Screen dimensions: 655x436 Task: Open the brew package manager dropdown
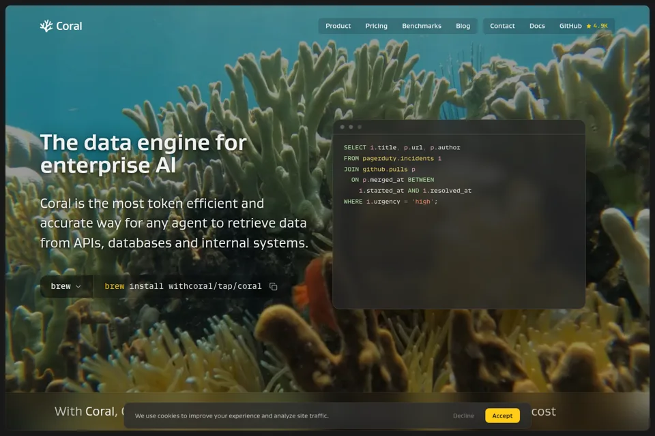click(66, 286)
